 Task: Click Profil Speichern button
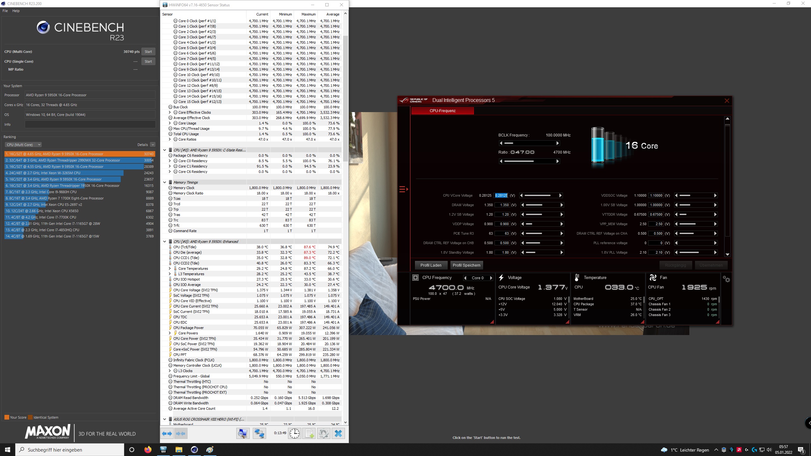tap(466, 265)
